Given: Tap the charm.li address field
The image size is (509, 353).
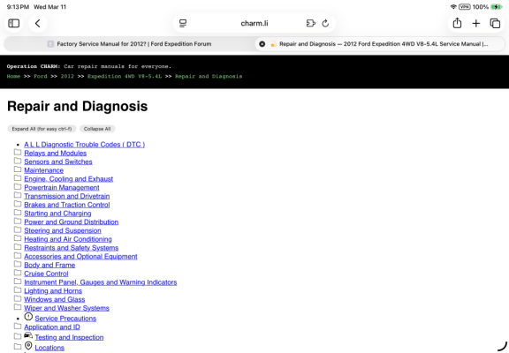Looking at the screenshot, I should tap(254, 23).
